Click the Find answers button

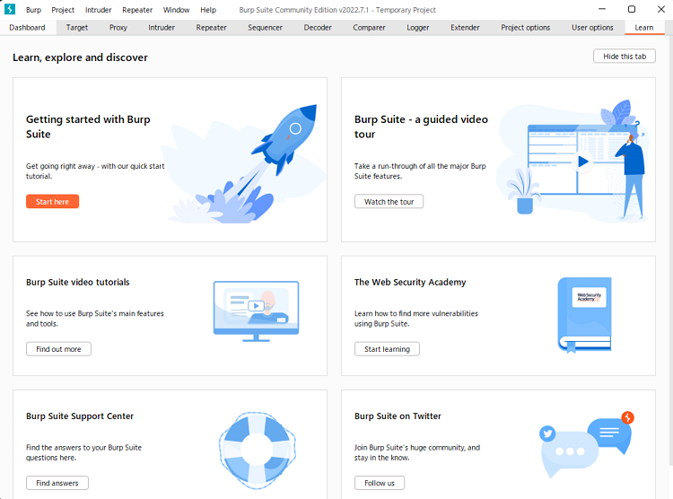57,483
